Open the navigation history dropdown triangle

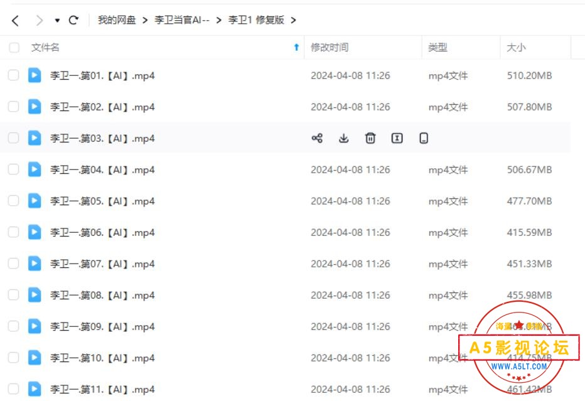(57, 21)
